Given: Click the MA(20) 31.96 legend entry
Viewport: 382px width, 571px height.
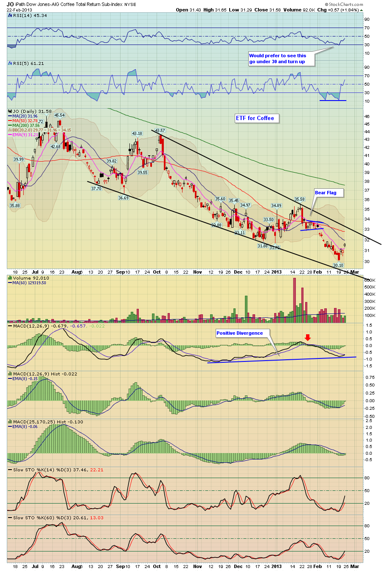Looking at the screenshot, I should click(x=25, y=116).
